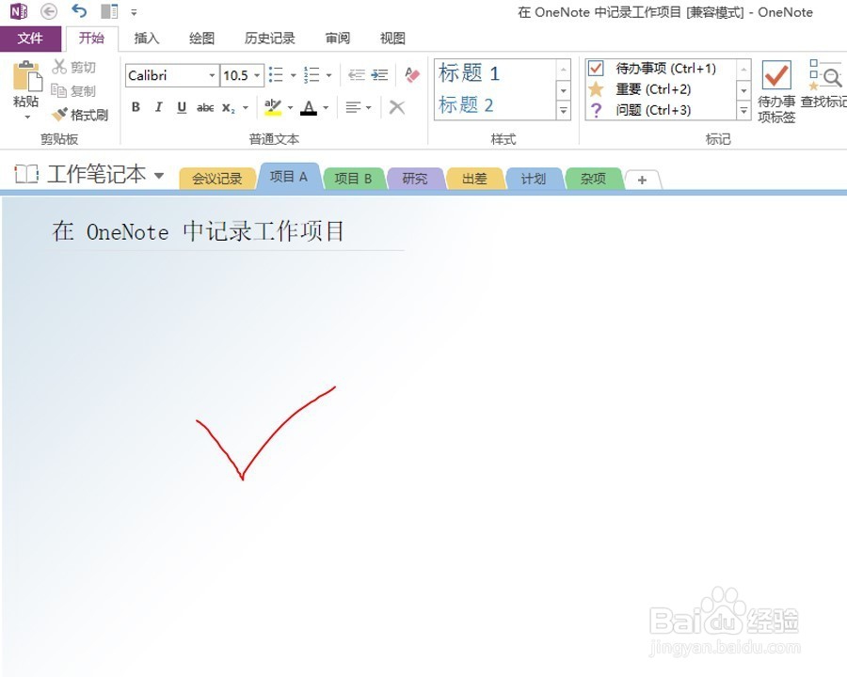Click the 待办事项标签 to-do tag button
This screenshot has width=847, height=677.
[x=776, y=91]
